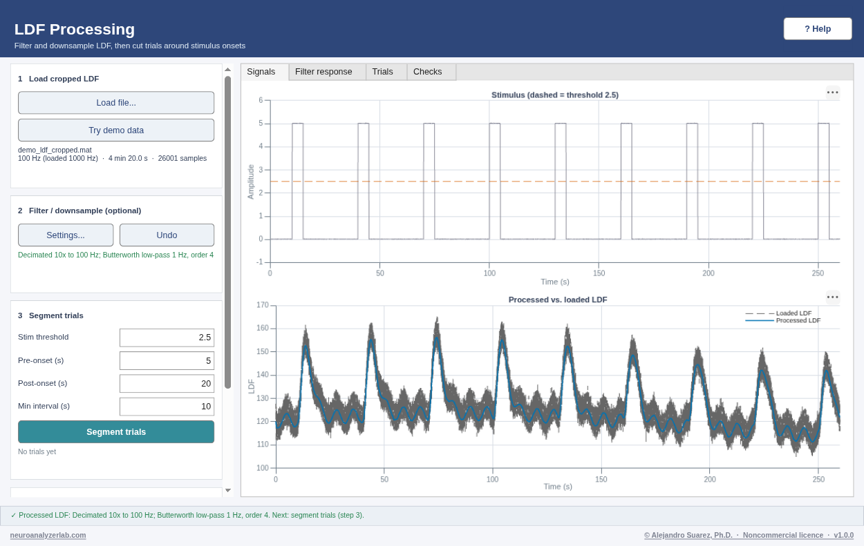Focus the Post-onset (s) input field
Image resolution: width=864 pixels, height=546 pixels.
click(x=167, y=384)
